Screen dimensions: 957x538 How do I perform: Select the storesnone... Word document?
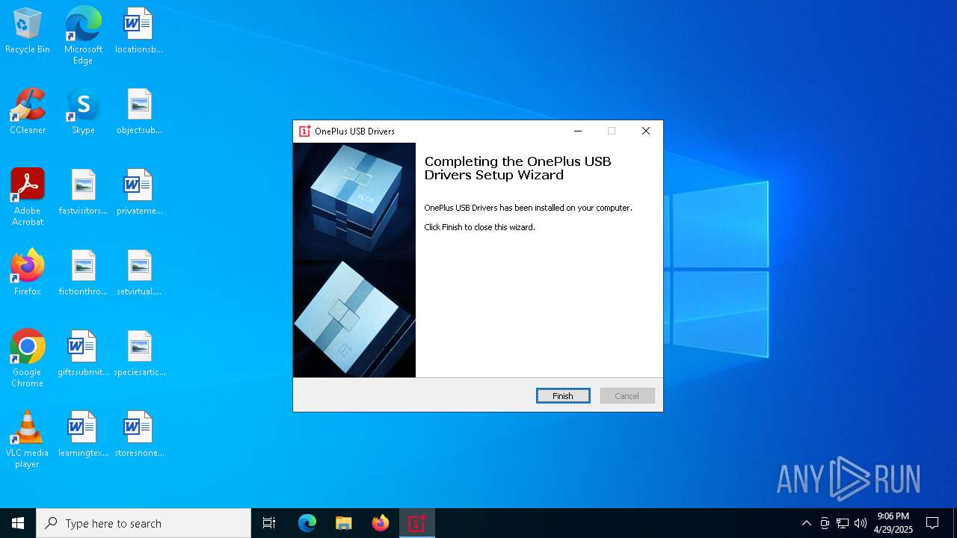(139, 435)
